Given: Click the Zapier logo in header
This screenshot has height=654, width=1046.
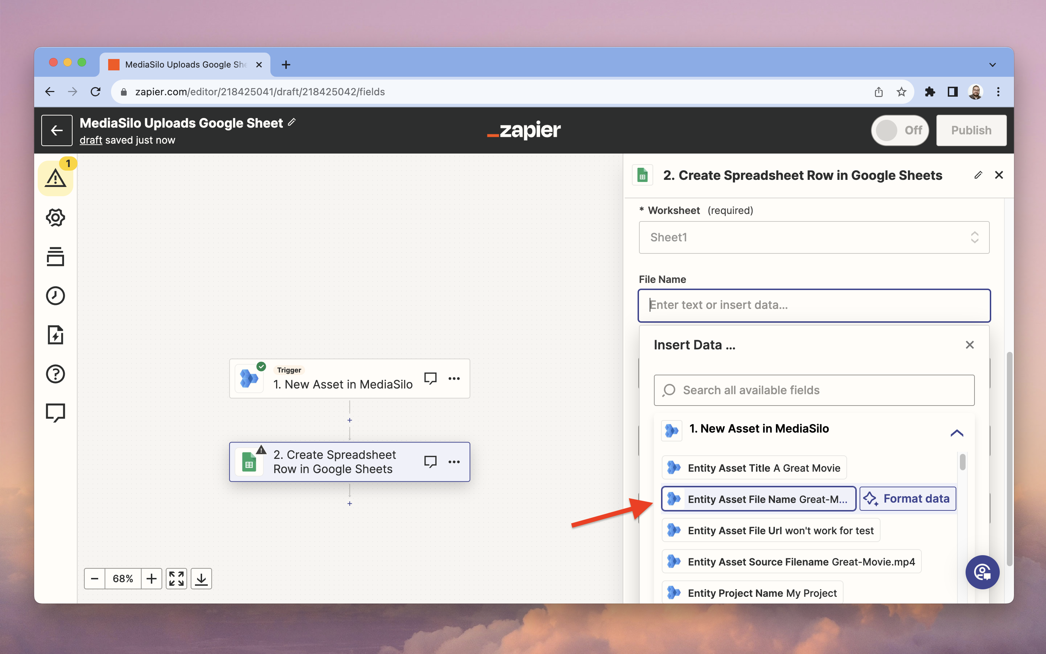Looking at the screenshot, I should tap(523, 130).
